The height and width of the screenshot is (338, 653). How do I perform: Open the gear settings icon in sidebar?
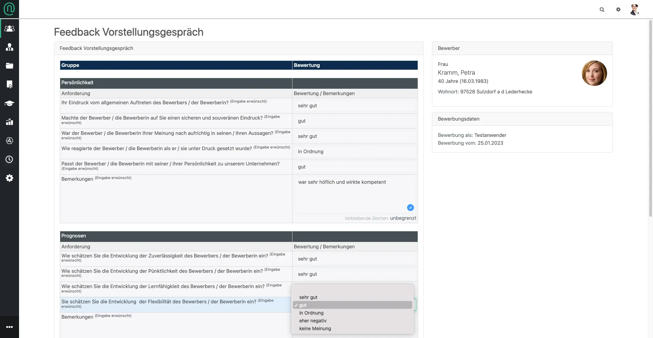(10, 178)
